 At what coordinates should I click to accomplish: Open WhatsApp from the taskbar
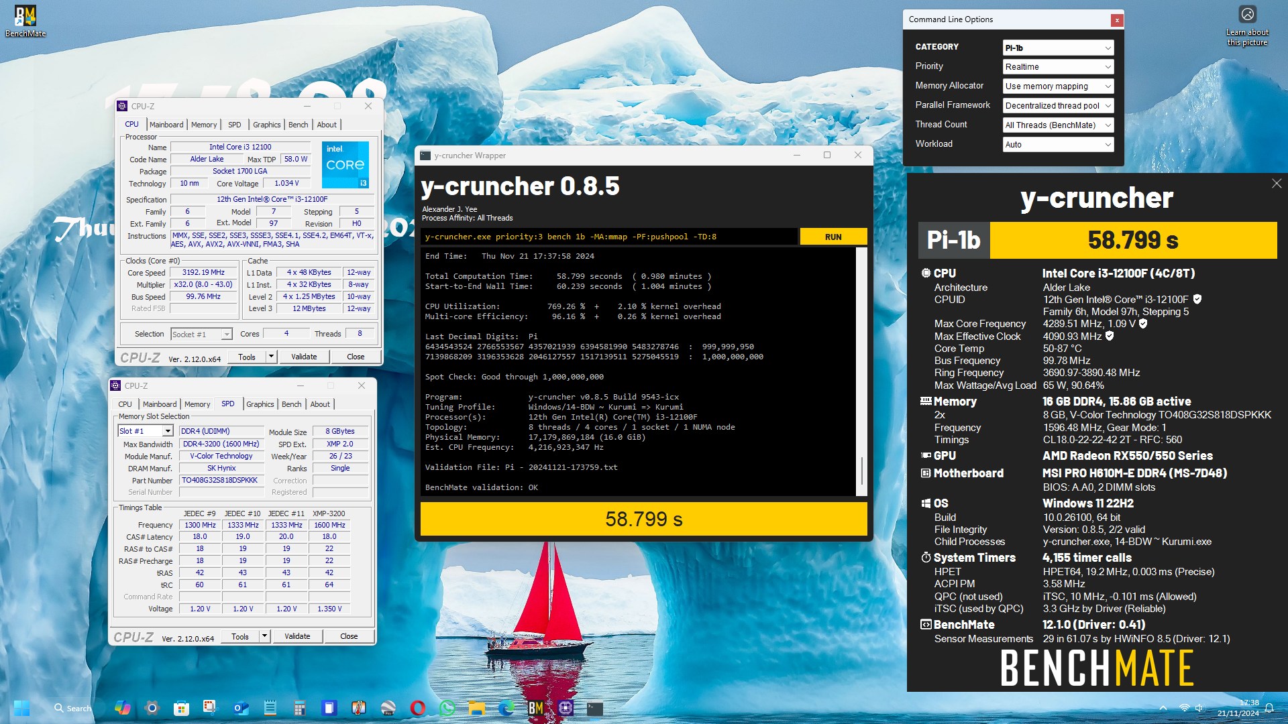tap(447, 708)
